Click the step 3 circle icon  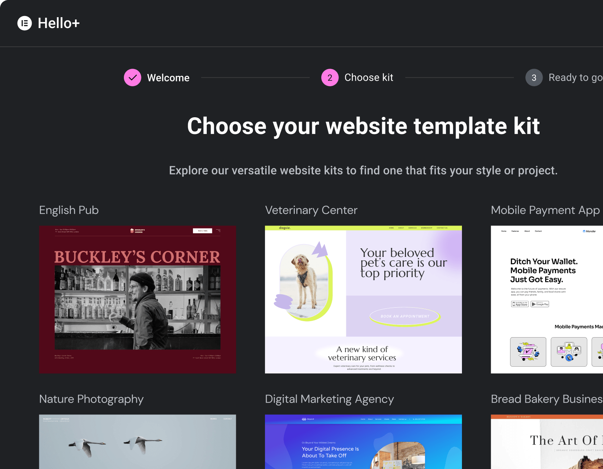[534, 78]
